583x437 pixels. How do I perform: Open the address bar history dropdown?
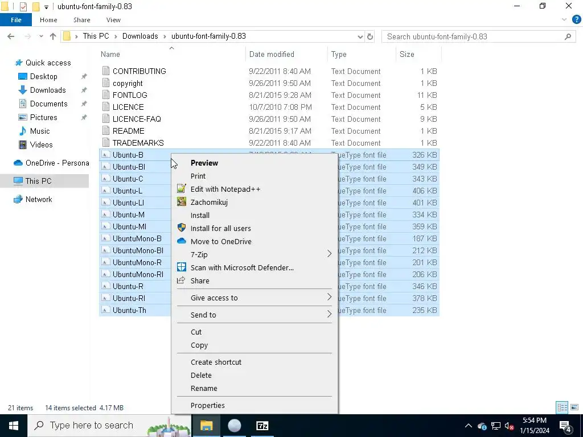click(x=360, y=36)
